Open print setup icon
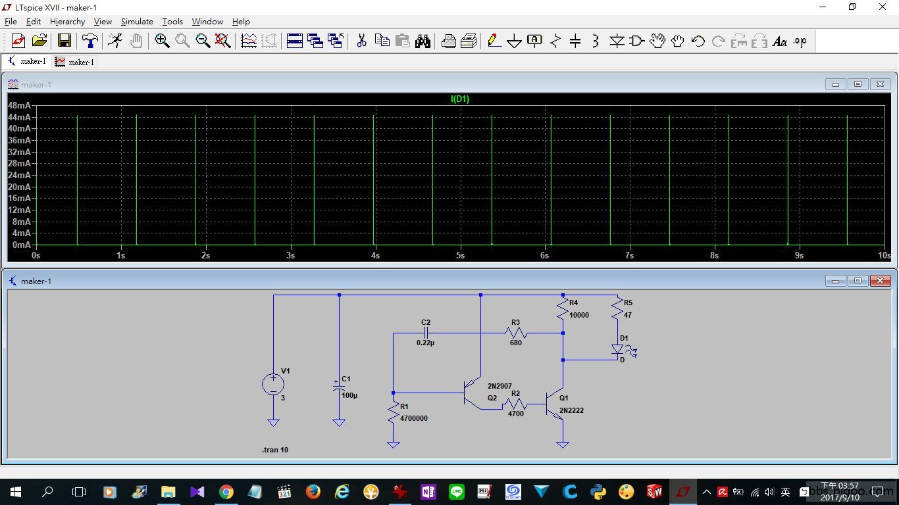Image resolution: width=899 pixels, height=505 pixels. [x=449, y=41]
